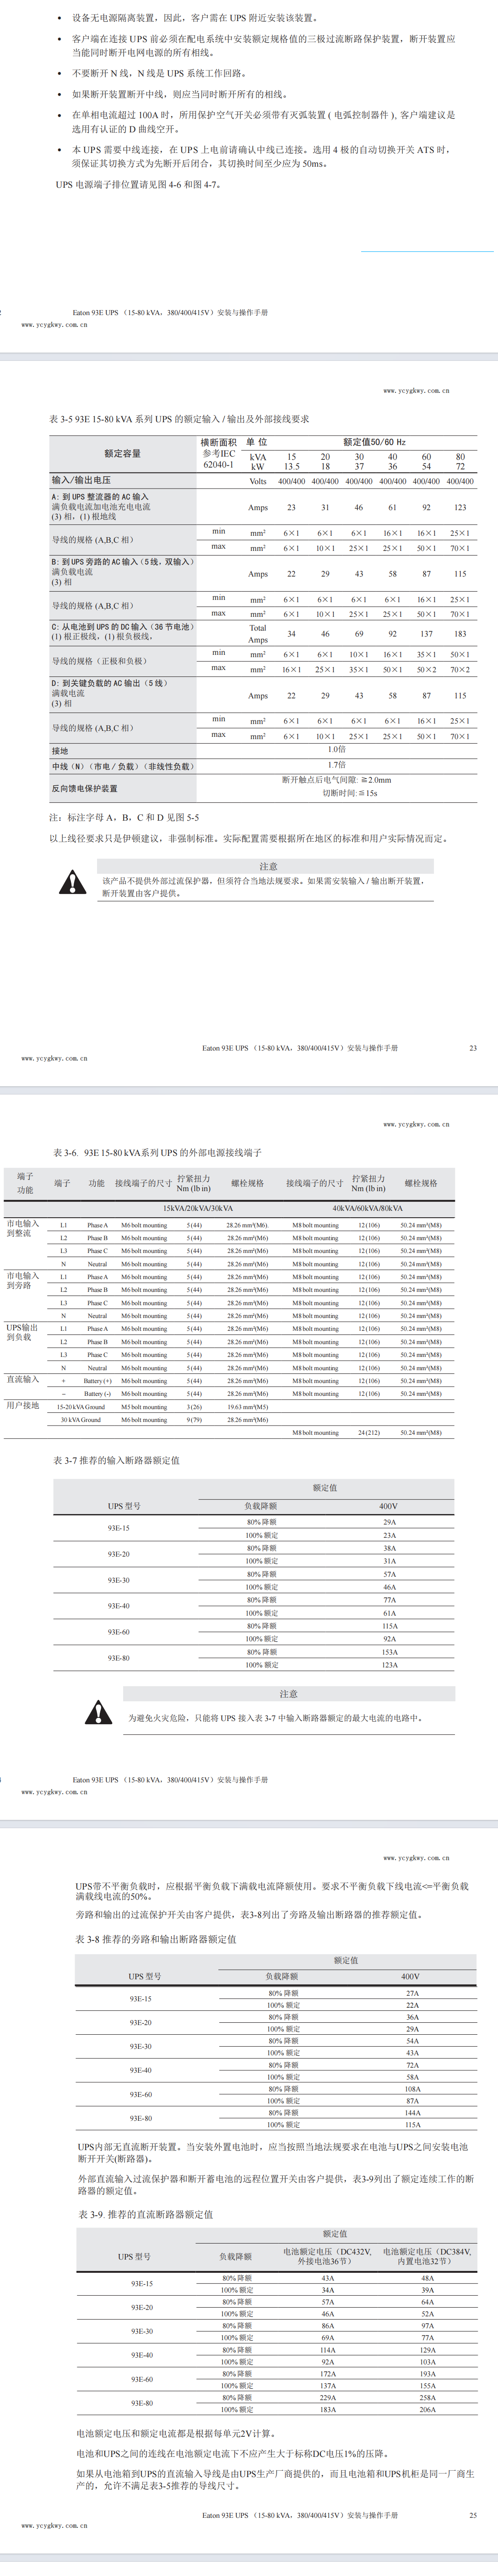The image size is (498, 2576).
Task: Click the '15-20 kVA Ground' row
Action: (81, 1407)
